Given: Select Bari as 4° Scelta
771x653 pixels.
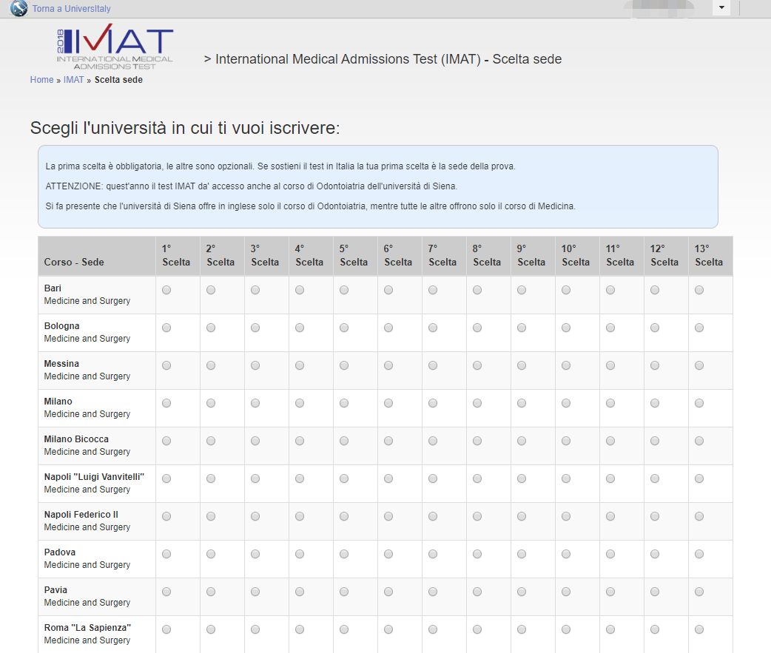Looking at the screenshot, I should pyautogui.click(x=300, y=291).
